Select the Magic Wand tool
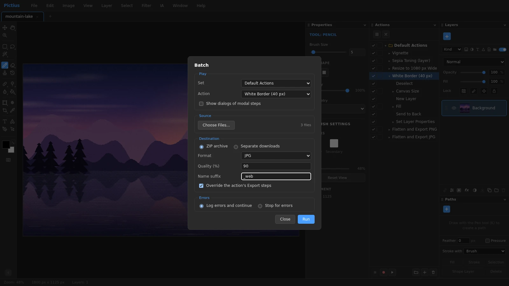The height and width of the screenshot is (286, 509). pos(5,54)
